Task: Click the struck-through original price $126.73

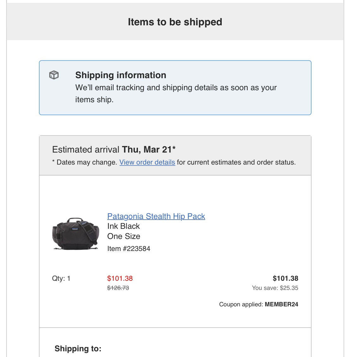Action: pyautogui.click(x=118, y=288)
